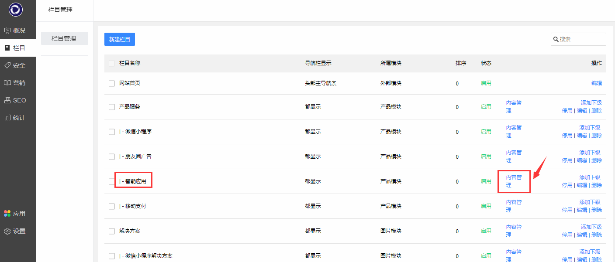Viewport: 615px width, 262px height.
Task: Click 停用 for 智能应用
Action: [567, 185]
